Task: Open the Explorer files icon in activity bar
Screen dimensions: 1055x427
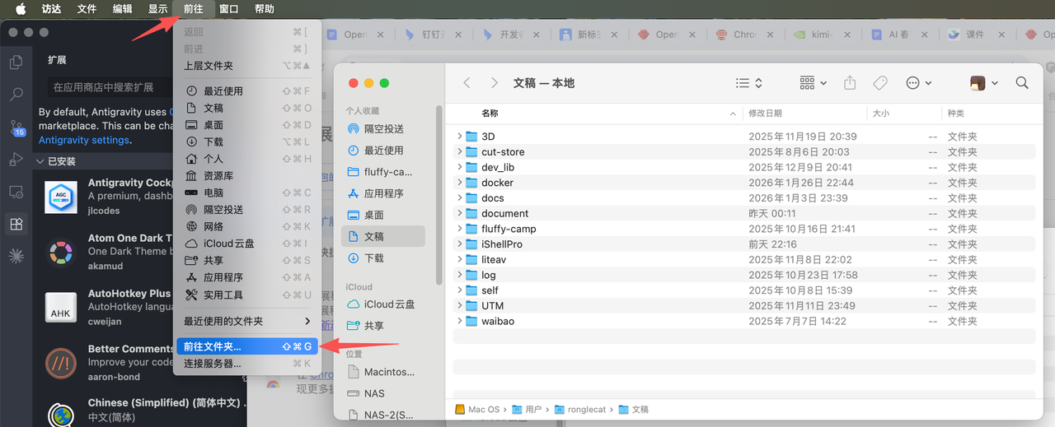Action: (16, 63)
